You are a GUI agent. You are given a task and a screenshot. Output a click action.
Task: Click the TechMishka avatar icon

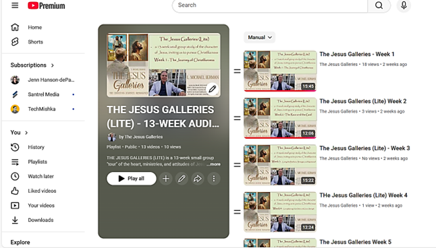(15, 109)
